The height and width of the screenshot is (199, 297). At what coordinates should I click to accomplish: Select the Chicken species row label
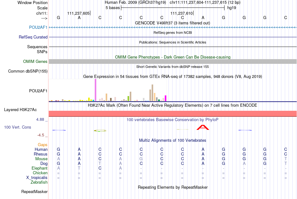40,173
